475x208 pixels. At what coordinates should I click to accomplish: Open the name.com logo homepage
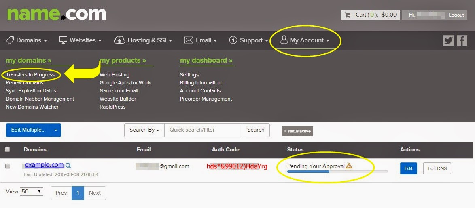tap(56, 15)
